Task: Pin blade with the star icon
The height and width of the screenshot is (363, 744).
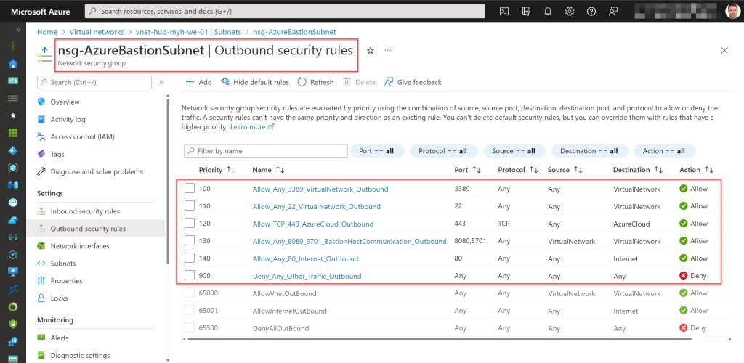Action: (x=371, y=51)
